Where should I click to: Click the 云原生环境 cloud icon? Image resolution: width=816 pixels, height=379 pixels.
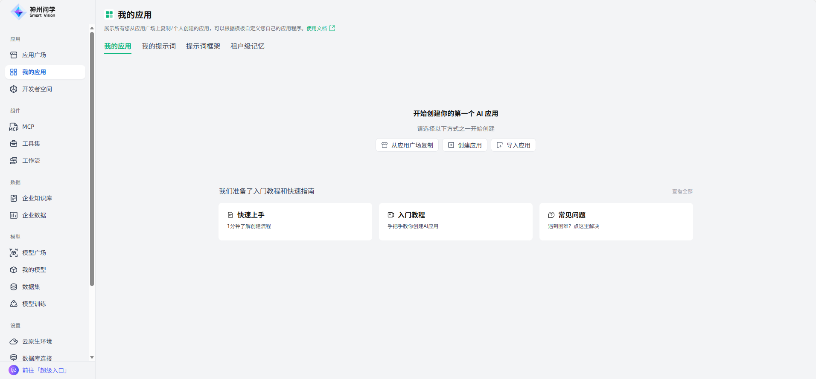coord(14,341)
